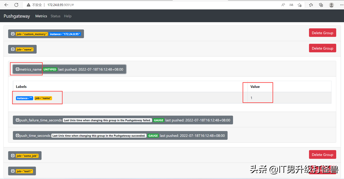This screenshot has height=179, width=344.
Task: Delete the custom_memory group
Action: tap(322, 33)
